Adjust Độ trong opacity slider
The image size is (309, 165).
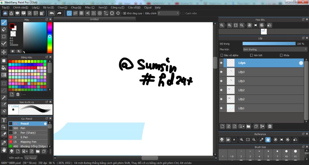tap(269, 44)
